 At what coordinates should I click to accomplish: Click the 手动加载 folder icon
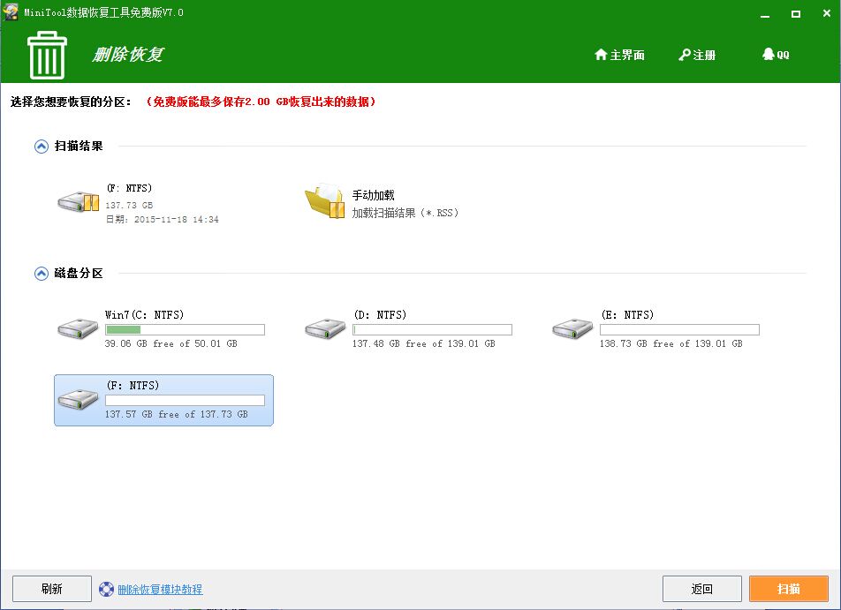click(x=324, y=201)
